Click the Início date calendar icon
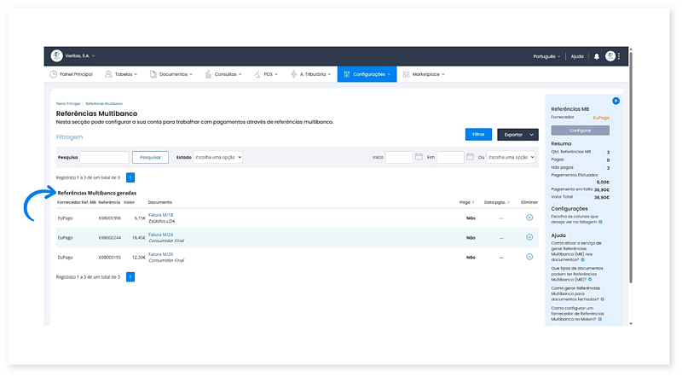 click(419, 157)
